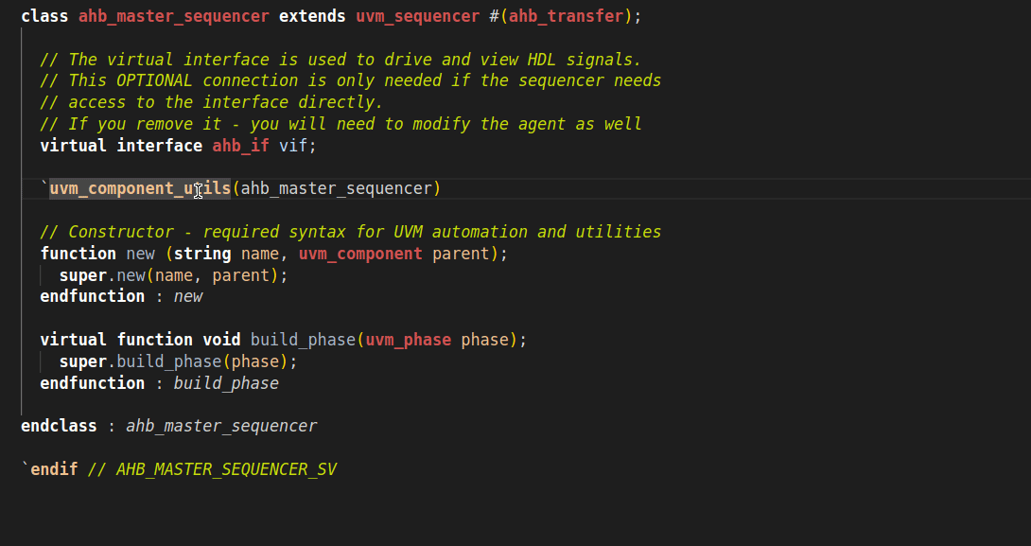The image size is (1031, 546).
Task: Click the void keyword in build_phase declaration
Action: point(221,340)
